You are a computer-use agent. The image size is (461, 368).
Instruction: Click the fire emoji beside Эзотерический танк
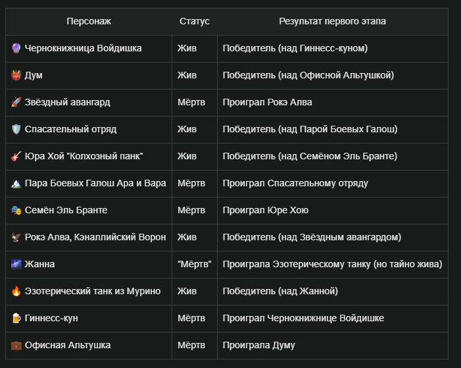tap(16, 291)
